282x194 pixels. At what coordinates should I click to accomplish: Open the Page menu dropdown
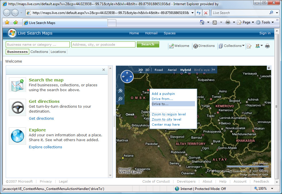click(245, 22)
